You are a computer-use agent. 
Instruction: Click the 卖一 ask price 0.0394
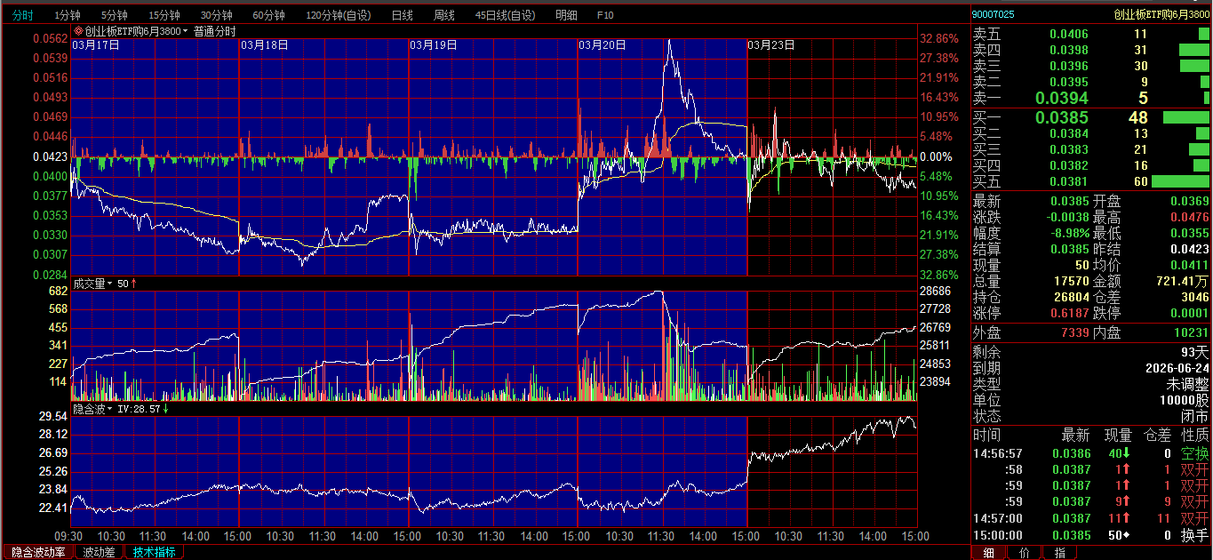[1062, 98]
